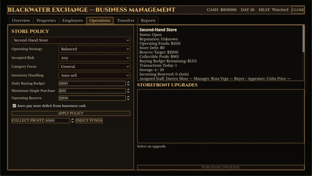Click the Purchase Upgrade button

click(x=221, y=167)
